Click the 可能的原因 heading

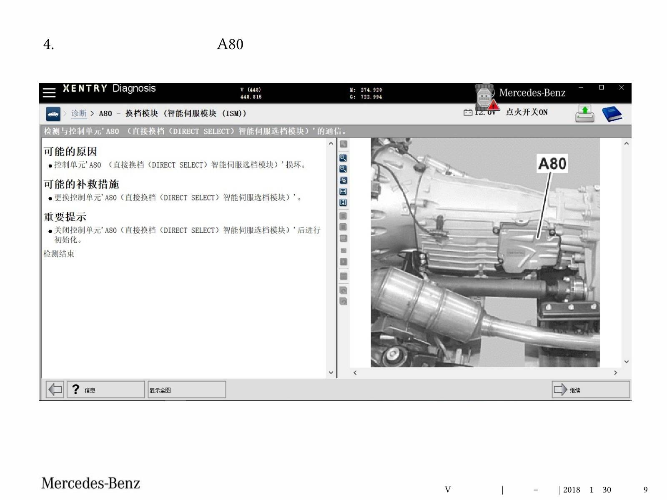point(70,152)
